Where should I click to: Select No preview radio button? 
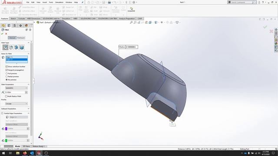click(x=7, y=80)
